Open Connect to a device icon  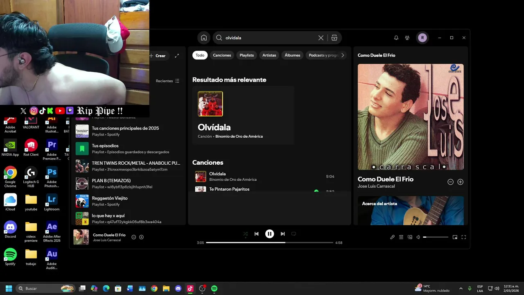click(x=410, y=237)
